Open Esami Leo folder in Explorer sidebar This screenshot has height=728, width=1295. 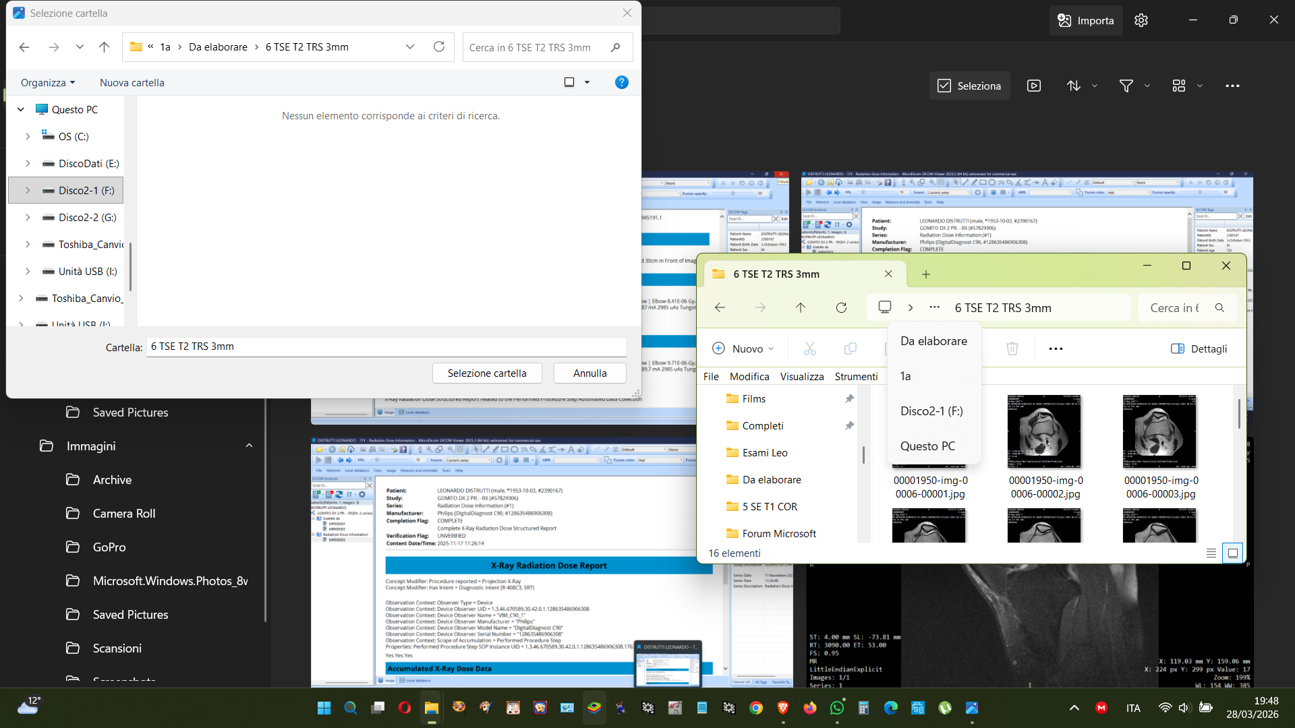coord(764,453)
